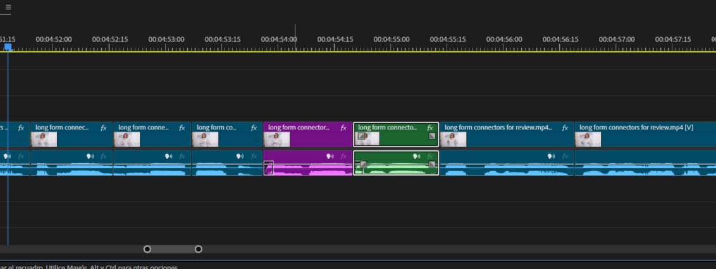Image resolution: width=716 pixels, height=269 pixels.
Task: Click voice icon on audio under 'long form connec...'
Action: pos(90,157)
